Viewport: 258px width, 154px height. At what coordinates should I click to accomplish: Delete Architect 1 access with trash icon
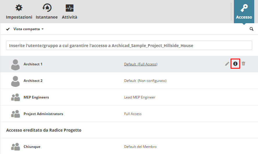[x=243, y=64]
